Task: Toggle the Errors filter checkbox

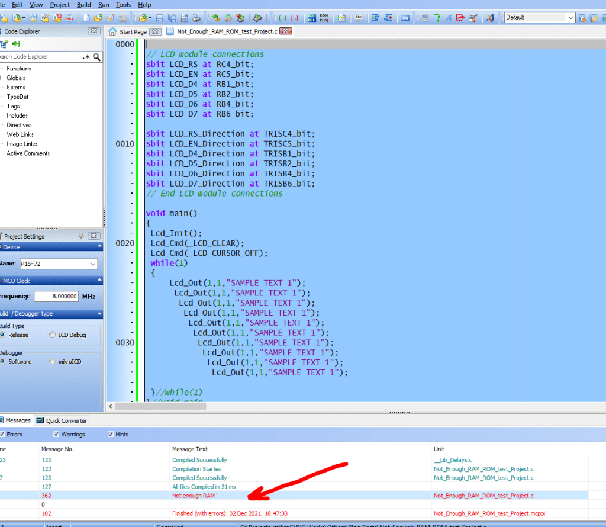Action: [2, 434]
